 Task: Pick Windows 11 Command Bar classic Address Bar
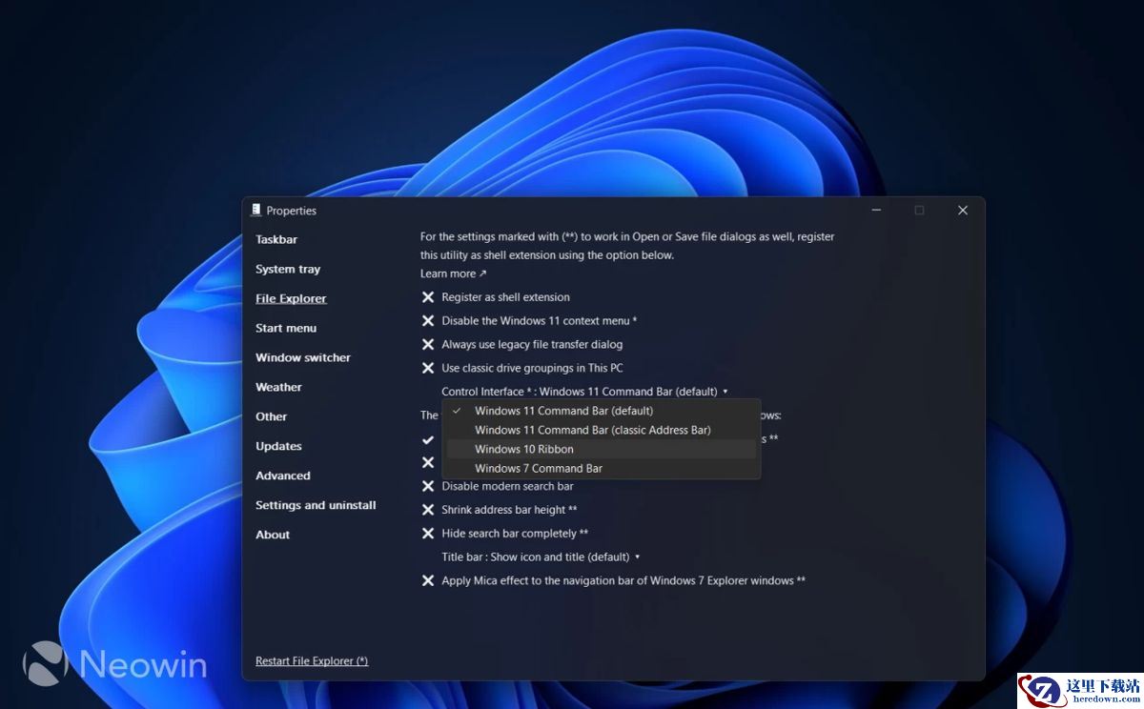(x=592, y=430)
